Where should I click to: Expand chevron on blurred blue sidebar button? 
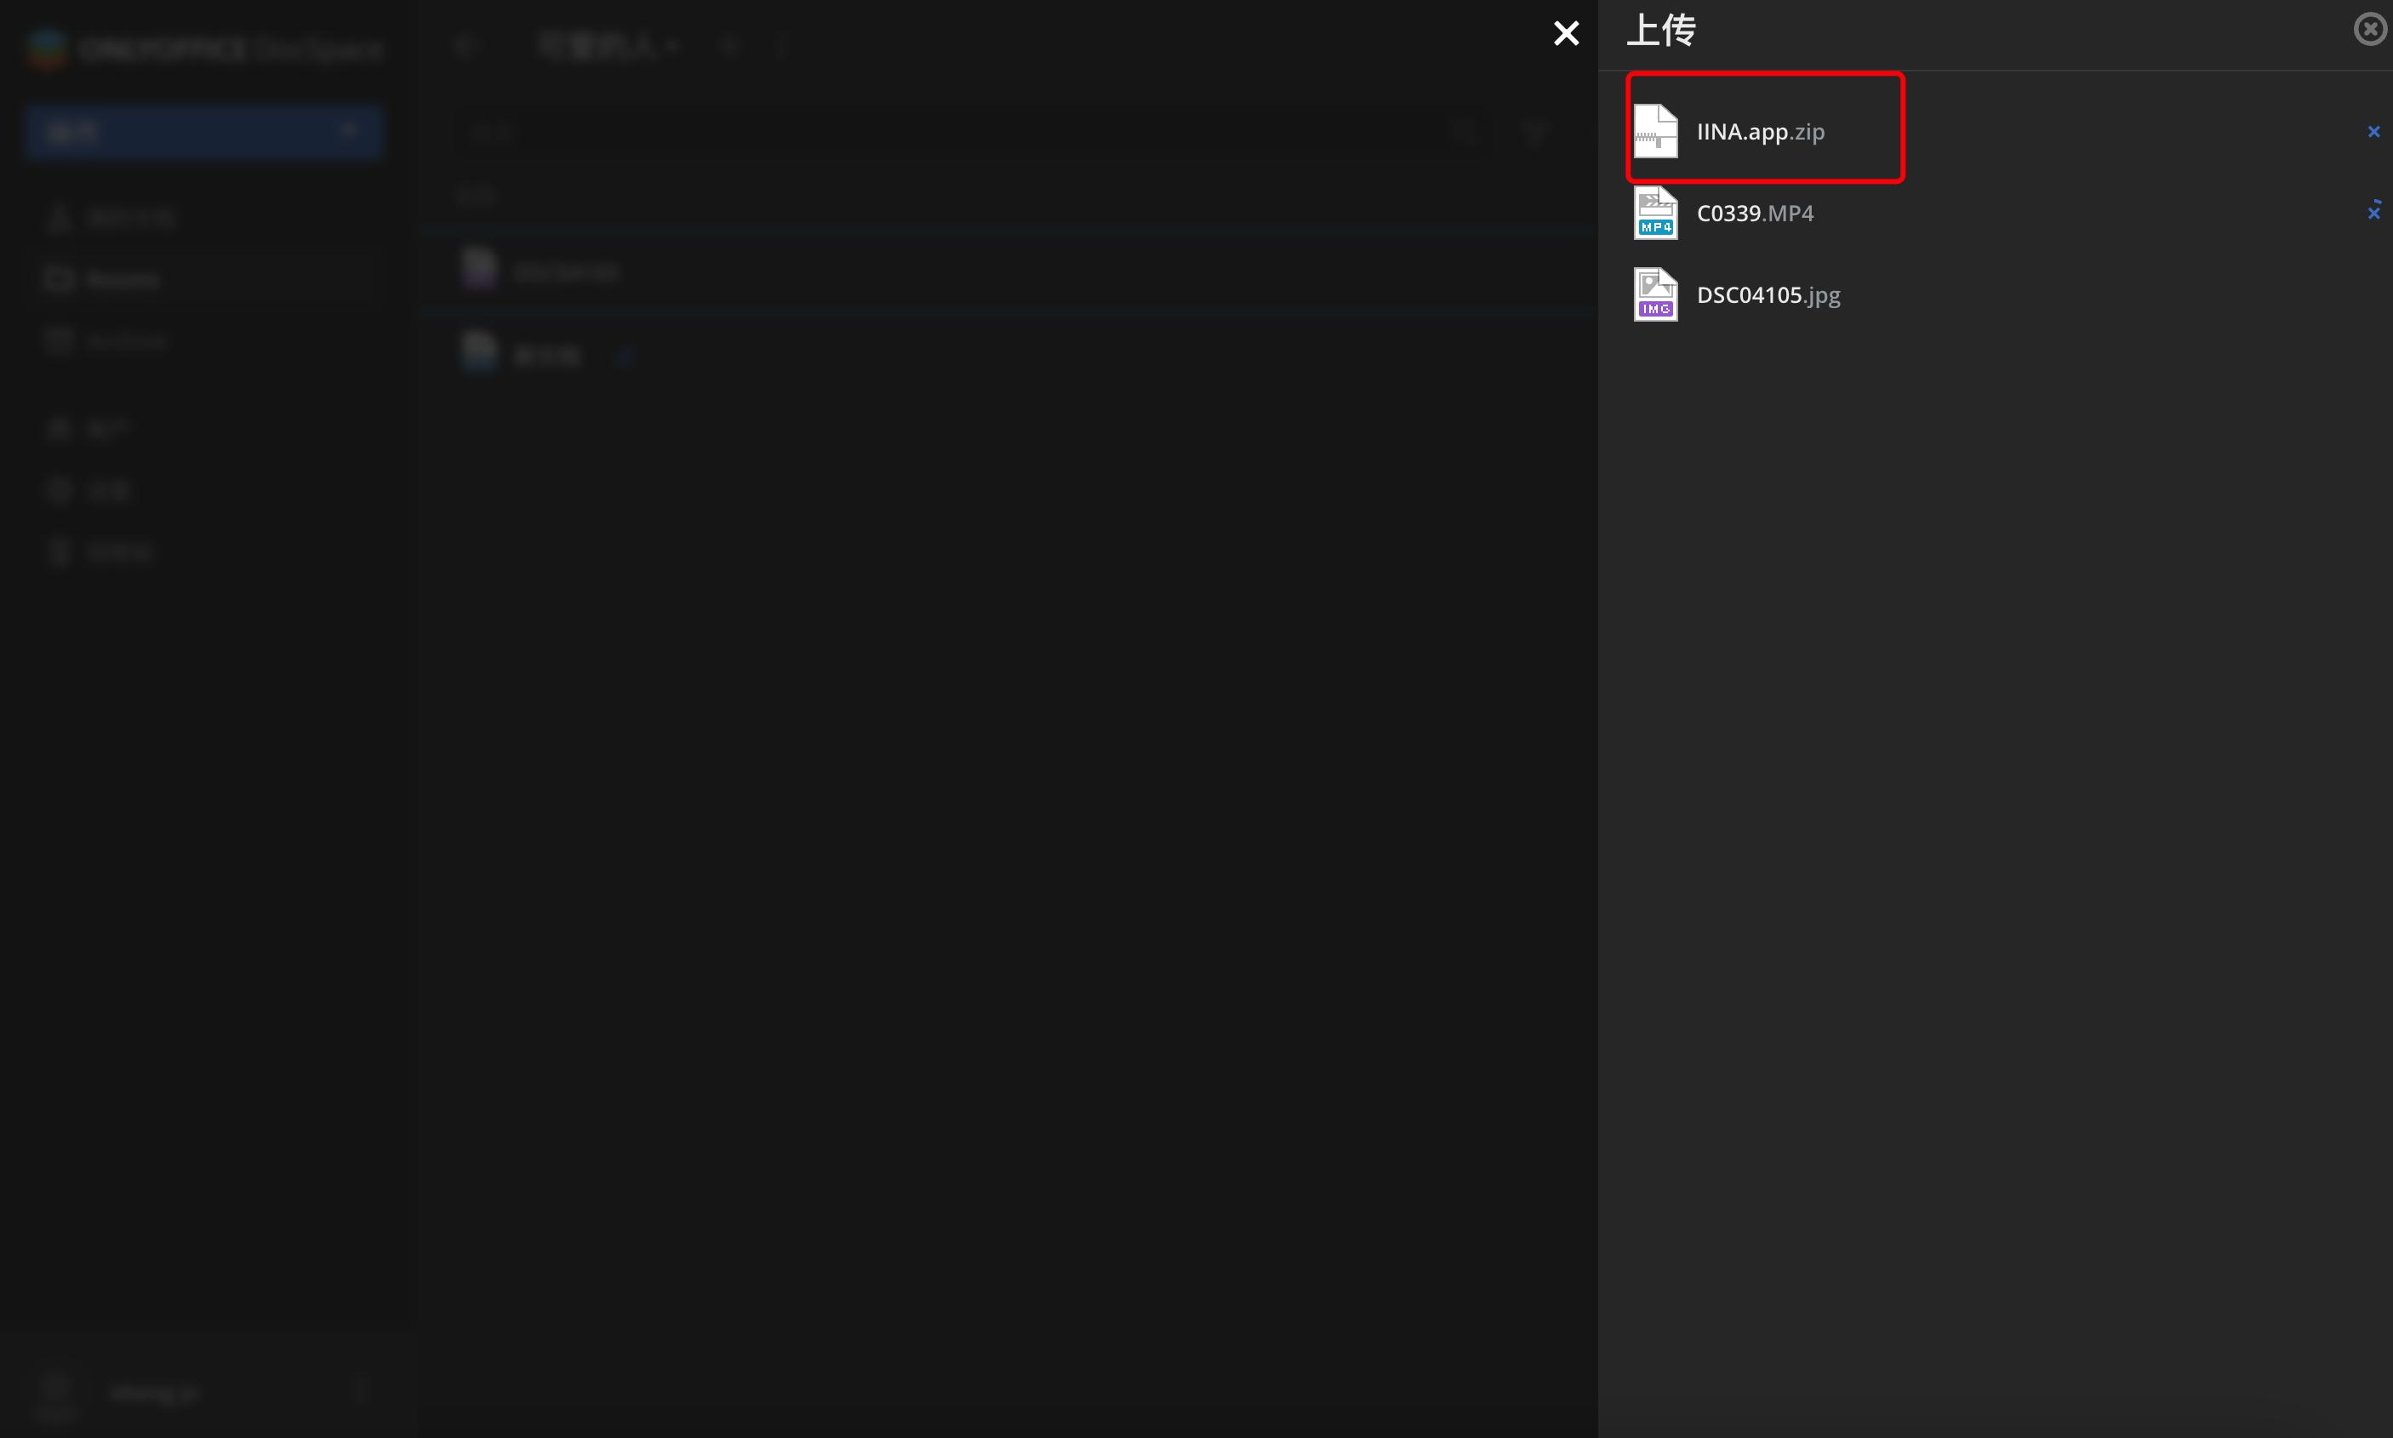(350, 131)
